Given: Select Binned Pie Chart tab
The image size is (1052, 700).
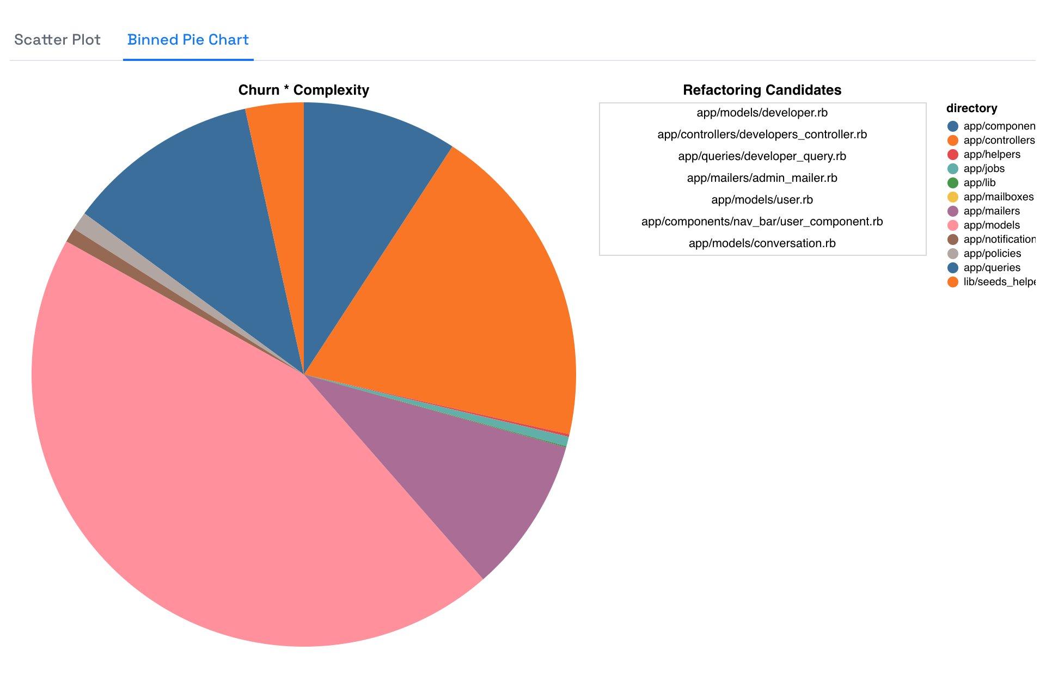Looking at the screenshot, I should point(186,39).
